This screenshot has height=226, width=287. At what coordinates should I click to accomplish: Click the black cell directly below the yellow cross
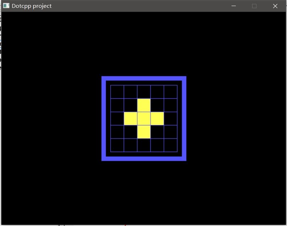144,145
